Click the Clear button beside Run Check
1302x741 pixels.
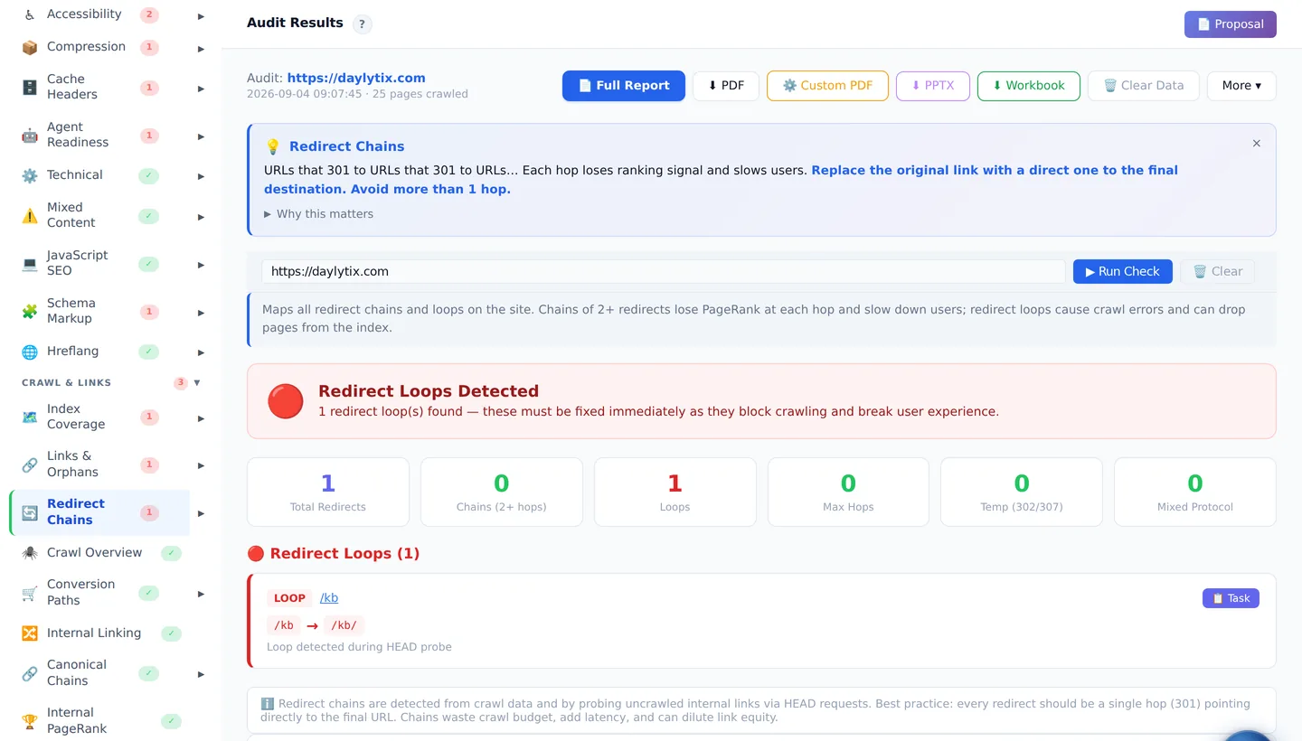point(1217,272)
